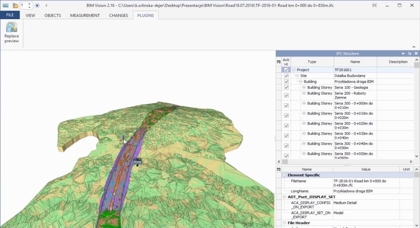This screenshot has height=228, width=420.
Task: Switch to the OBJECTS tab
Action: (x=52, y=15)
